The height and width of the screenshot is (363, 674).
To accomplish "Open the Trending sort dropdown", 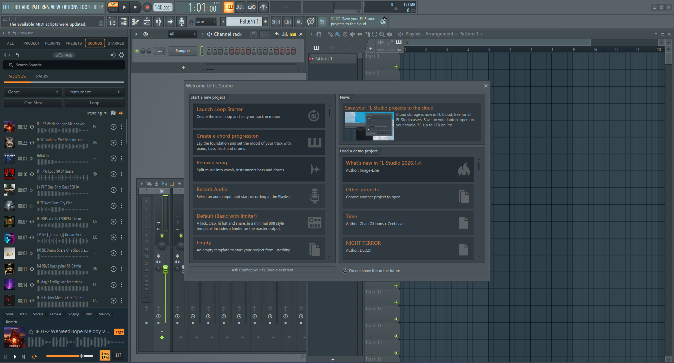I will tap(96, 113).
